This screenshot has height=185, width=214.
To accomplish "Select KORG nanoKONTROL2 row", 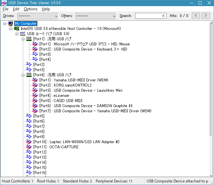I will pos(65,85).
